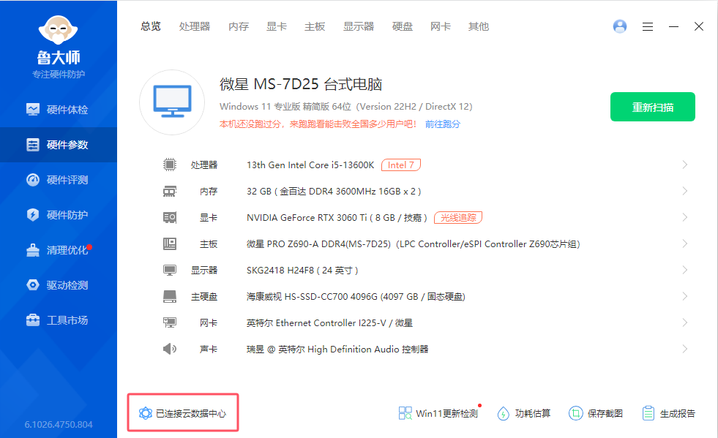Open the hamburger main menu
718x438 pixels.
(648, 27)
